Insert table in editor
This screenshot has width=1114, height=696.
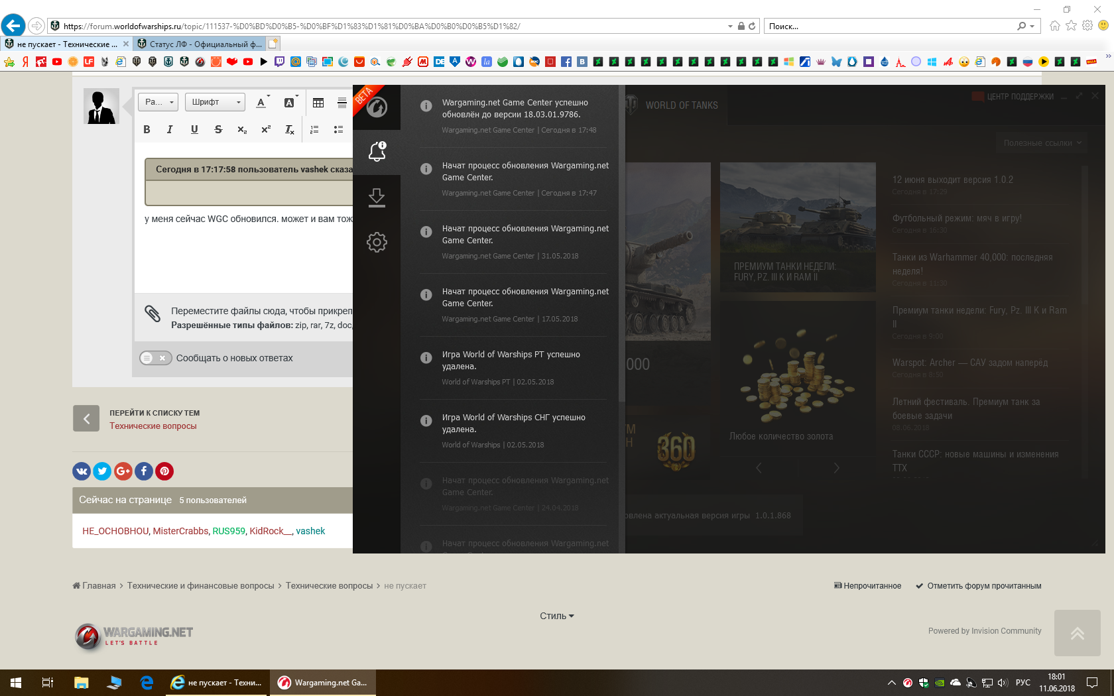[318, 102]
